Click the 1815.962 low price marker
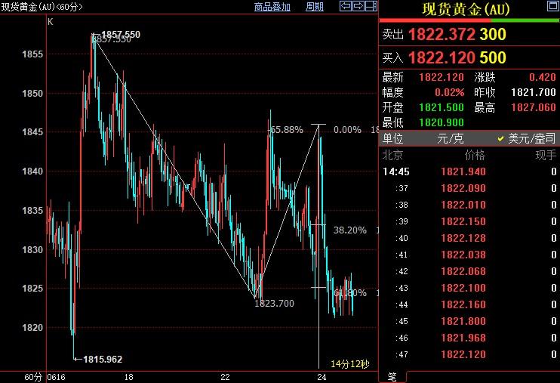 coord(103,360)
